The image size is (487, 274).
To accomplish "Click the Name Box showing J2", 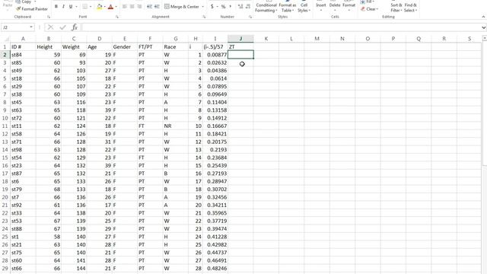I will 15,27.
